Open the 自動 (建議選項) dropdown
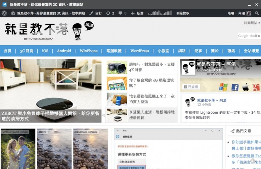The image size is (261, 169). click(x=132, y=162)
